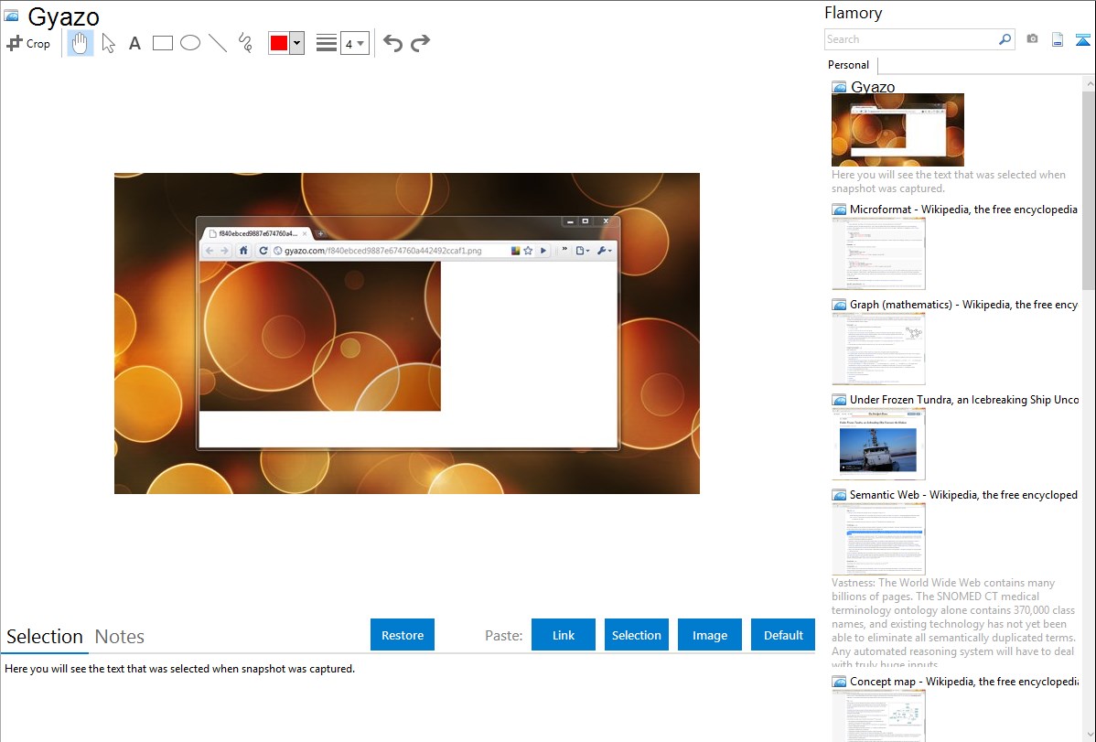Select the straight line tool
The image size is (1096, 742).
218,43
